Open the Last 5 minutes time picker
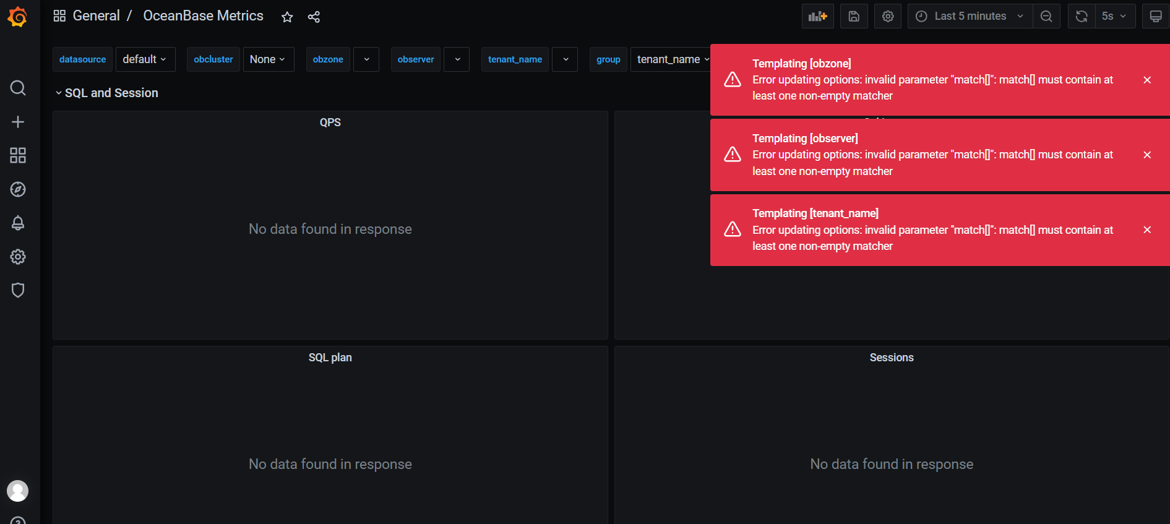This screenshot has height=524, width=1170. coord(970,16)
